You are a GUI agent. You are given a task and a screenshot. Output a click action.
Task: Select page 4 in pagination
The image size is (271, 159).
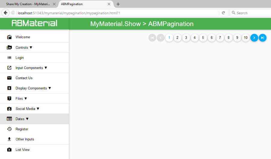click(x=195, y=38)
